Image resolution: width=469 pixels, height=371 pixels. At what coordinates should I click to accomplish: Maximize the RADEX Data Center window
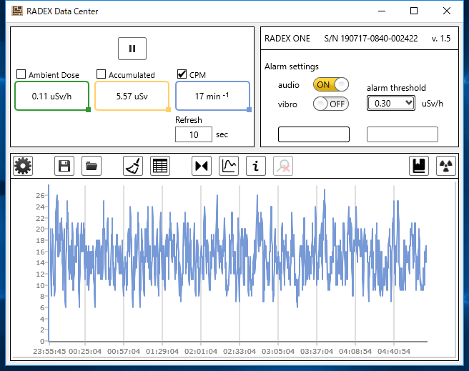click(414, 11)
